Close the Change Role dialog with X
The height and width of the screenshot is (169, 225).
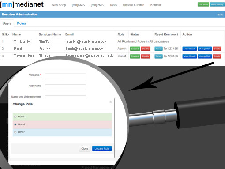coord(111,102)
